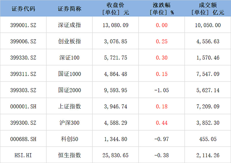
Task: Click the 创业板指 change value 0.25
Action: (x=162, y=41)
